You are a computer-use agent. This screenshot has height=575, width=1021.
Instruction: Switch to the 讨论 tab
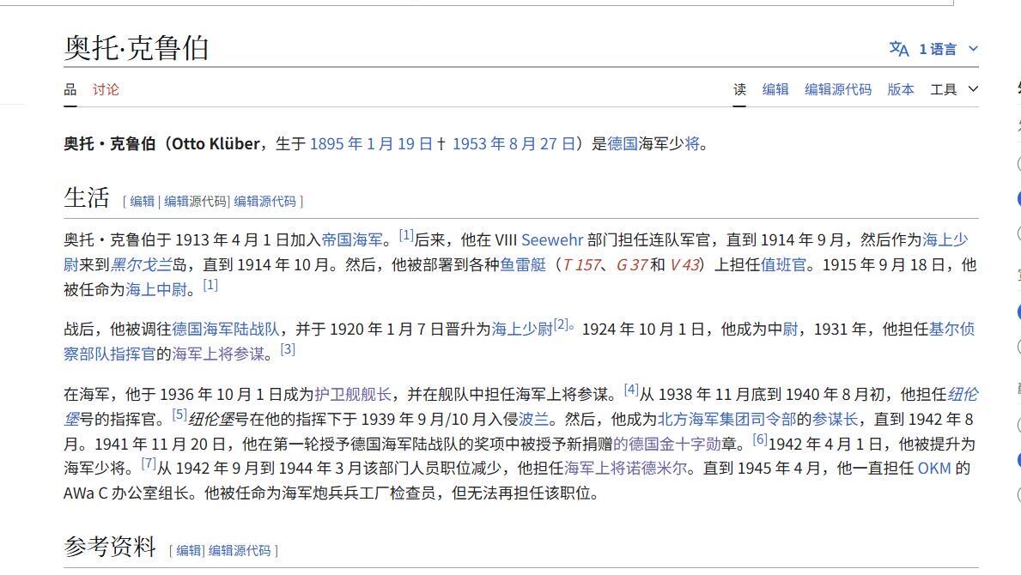tap(106, 88)
